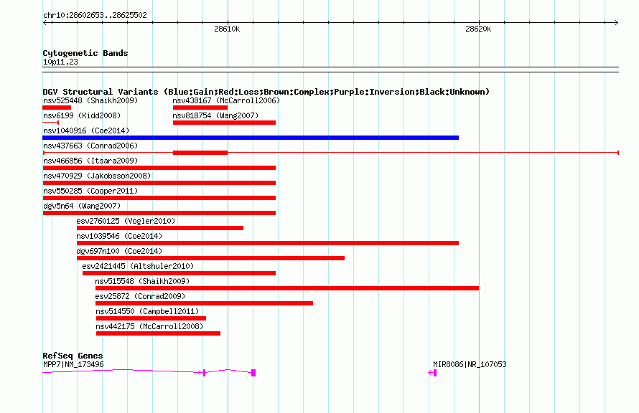The height and width of the screenshot is (413, 639).
Task: Open nsv6199 (Kidd2008) variant label
Action: (x=82, y=115)
